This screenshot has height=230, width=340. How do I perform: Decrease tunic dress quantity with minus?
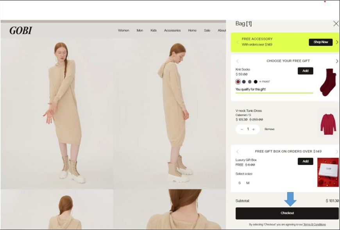point(242,129)
